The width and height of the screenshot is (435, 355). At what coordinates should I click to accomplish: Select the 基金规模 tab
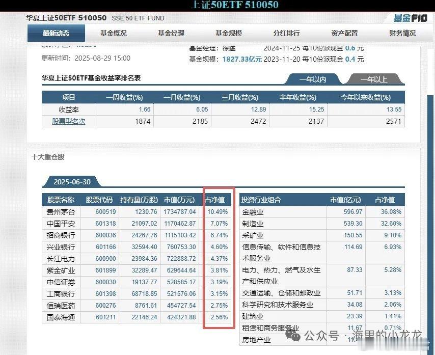(229, 33)
